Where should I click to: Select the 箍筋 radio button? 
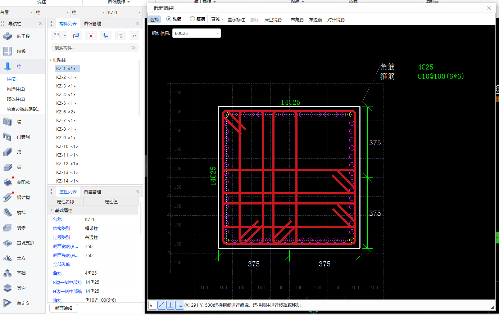[192, 19]
